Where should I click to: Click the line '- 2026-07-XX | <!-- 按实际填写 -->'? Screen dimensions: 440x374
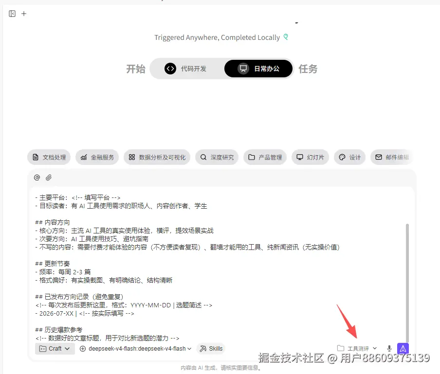click(x=85, y=313)
